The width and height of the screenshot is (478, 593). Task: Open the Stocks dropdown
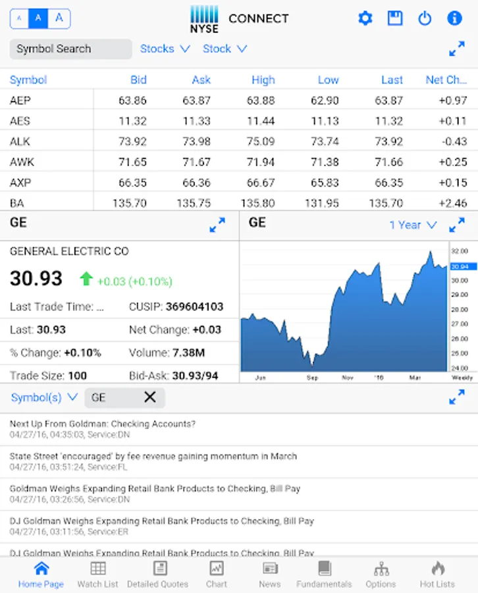tap(165, 49)
